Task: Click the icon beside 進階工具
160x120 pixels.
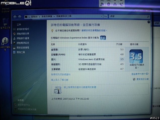Action: pos(14,52)
